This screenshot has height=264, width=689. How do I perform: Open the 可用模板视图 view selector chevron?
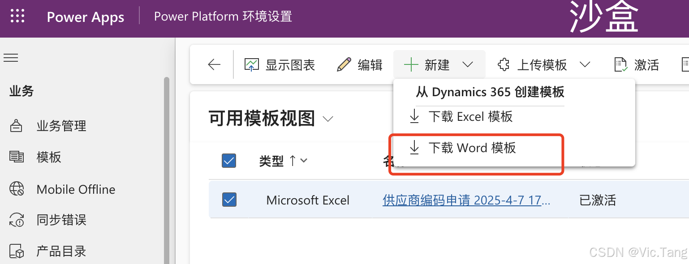(x=328, y=119)
